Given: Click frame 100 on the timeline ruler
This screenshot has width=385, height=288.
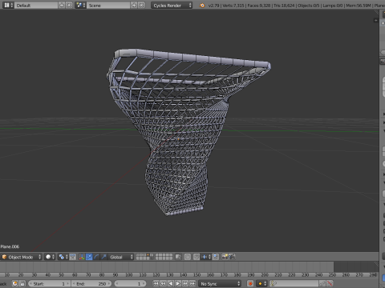Looking at the screenshot, I should coord(129,274).
